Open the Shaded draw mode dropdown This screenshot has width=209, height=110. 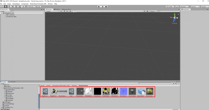tap(52, 11)
